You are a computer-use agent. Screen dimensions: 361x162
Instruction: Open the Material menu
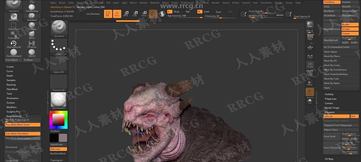click(155, 3)
